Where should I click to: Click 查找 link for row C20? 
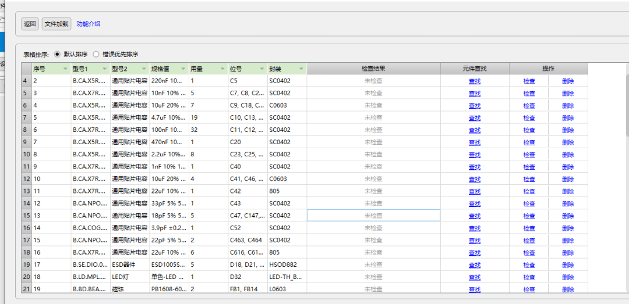[475, 142]
